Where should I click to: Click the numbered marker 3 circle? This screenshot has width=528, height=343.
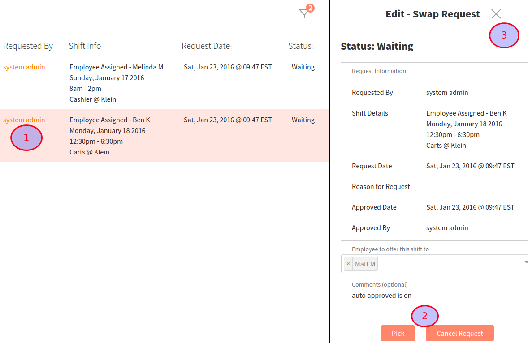(x=504, y=35)
